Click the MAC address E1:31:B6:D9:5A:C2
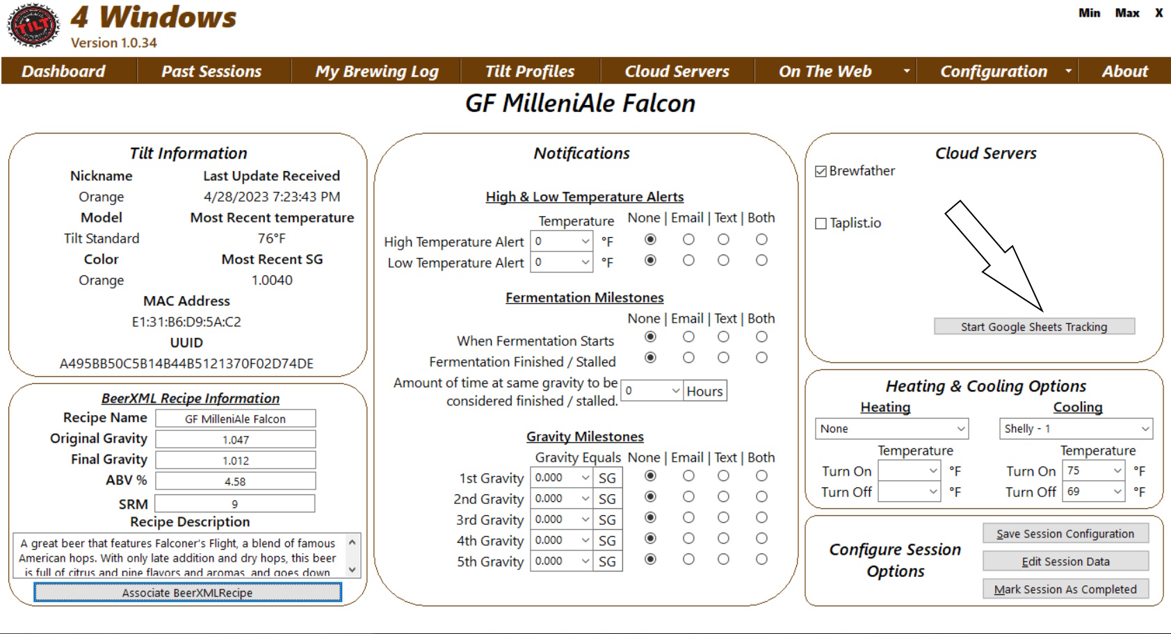The image size is (1171, 634). pyautogui.click(x=186, y=322)
